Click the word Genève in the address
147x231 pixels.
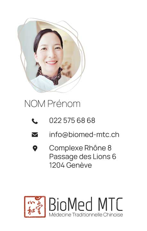pos(79,165)
